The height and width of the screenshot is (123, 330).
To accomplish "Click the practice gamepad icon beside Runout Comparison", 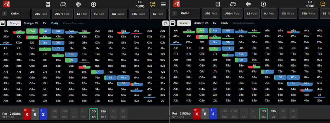I will point(165,23).
